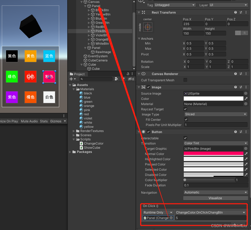Viewport: 251px width, 230px height.
Task: Open the Image Type dropdown showing Sliced
Action: (x=215, y=114)
